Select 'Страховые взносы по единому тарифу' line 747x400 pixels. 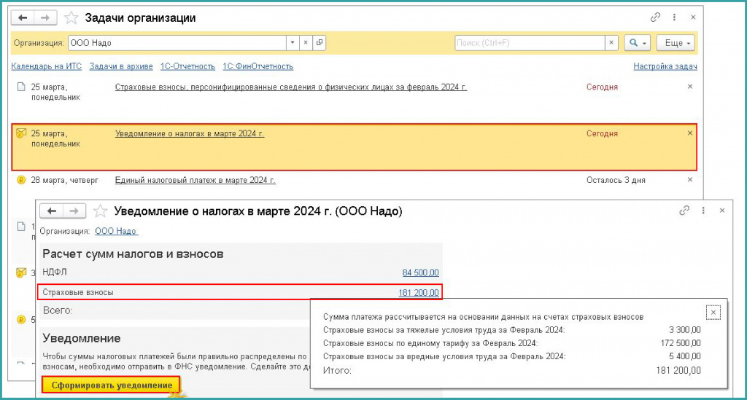430,343
